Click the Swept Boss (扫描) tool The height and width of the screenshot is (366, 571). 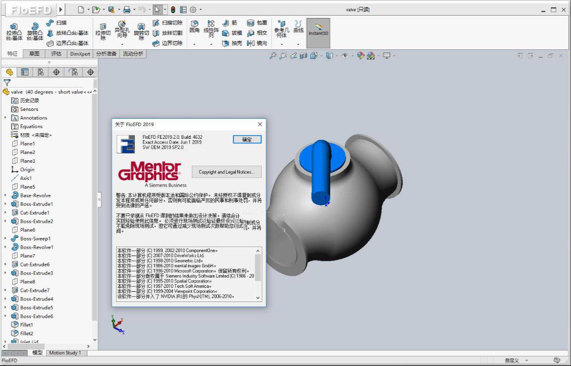pos(57,23)
